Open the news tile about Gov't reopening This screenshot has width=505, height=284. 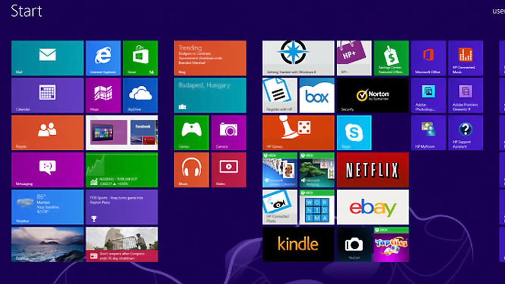point(122,244)
